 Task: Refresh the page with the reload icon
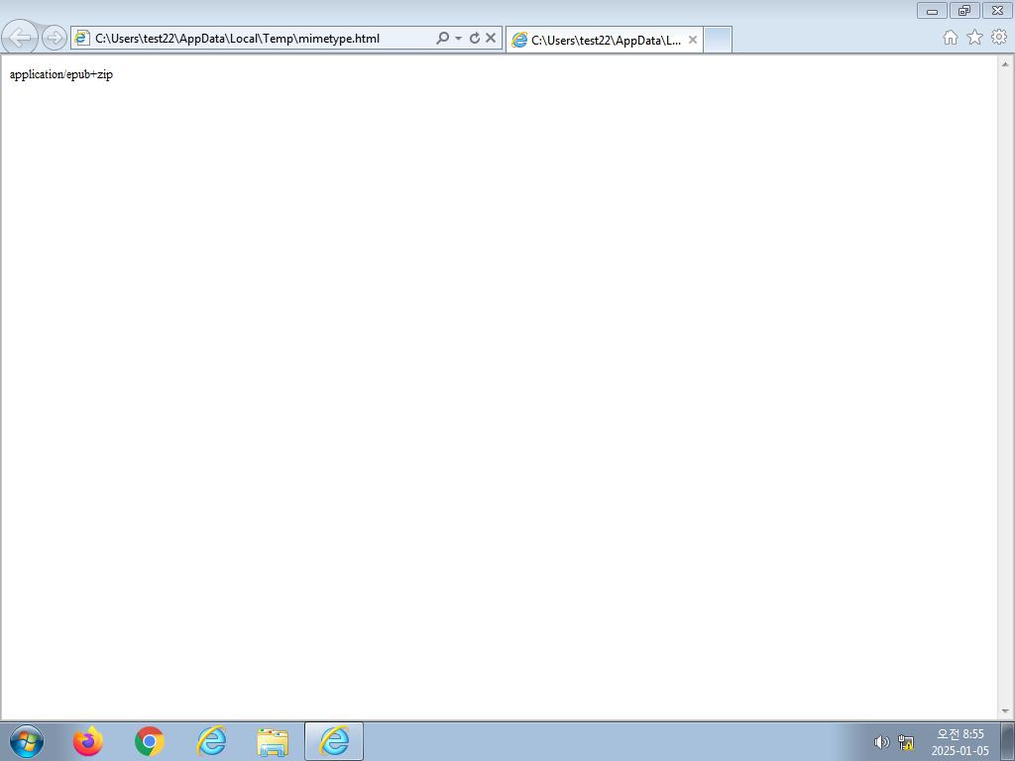(x=475, y=39)
